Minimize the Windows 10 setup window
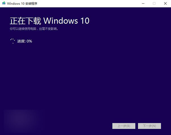Image resolution: width=171 pixels, height=135 pixels. pyautogui.click(x=143, y=3)
